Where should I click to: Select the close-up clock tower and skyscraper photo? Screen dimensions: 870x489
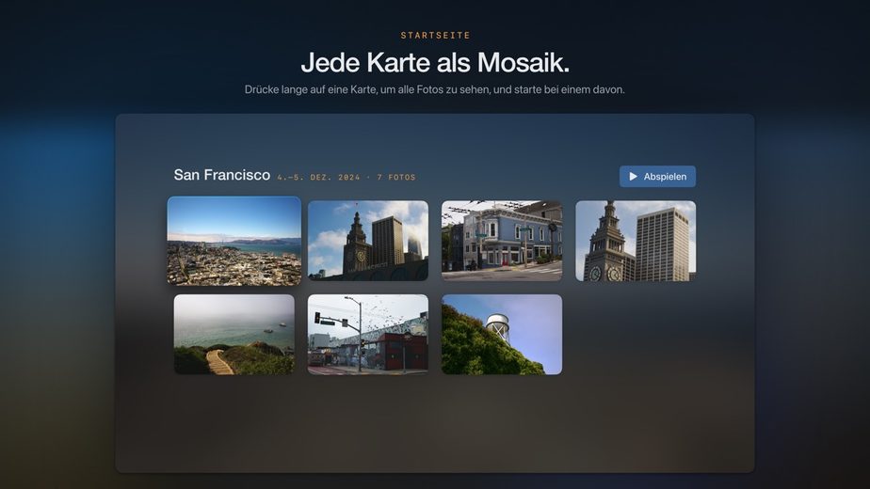tap(636, 241)
